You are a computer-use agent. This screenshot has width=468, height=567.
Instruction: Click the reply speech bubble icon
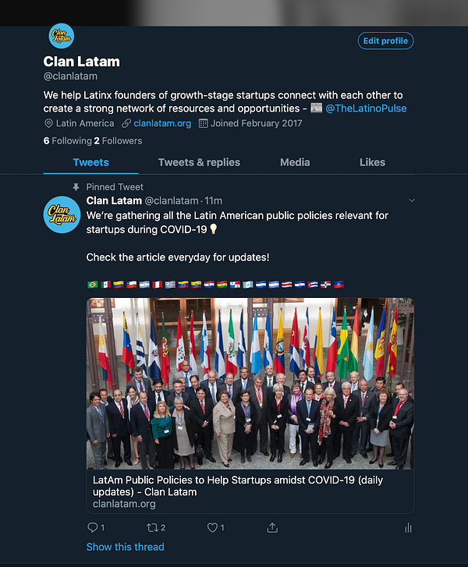click(x=93, y=527)
